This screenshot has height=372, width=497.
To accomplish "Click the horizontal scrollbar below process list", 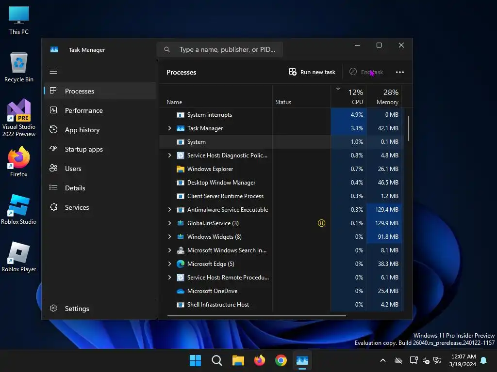I will click(x=256, y=315).
